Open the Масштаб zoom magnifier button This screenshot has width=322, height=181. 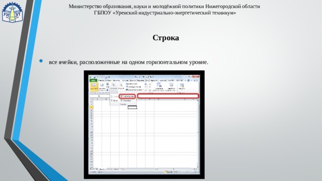click(x=121, y=86)
